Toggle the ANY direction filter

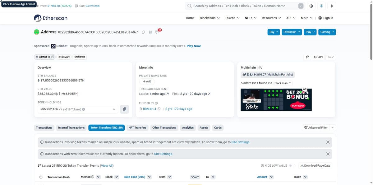(x=195, y=177)
